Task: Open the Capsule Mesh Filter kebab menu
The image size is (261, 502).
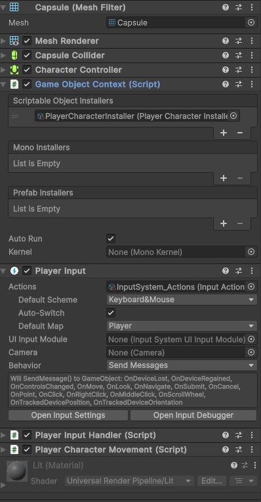Action: point(252,7)
